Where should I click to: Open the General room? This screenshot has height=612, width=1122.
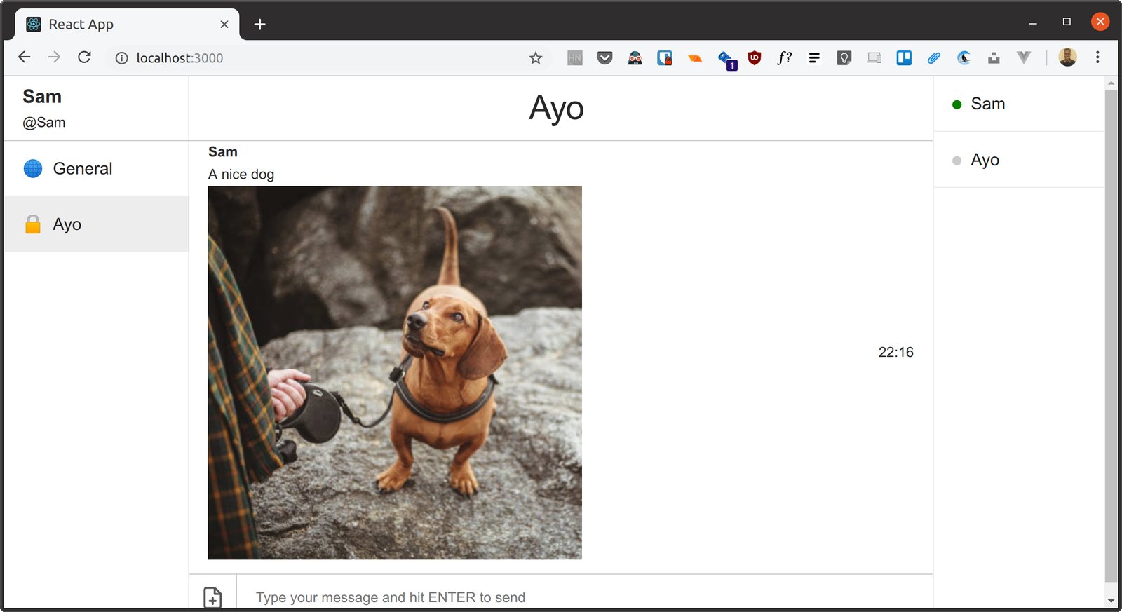(x=96, y=168)
